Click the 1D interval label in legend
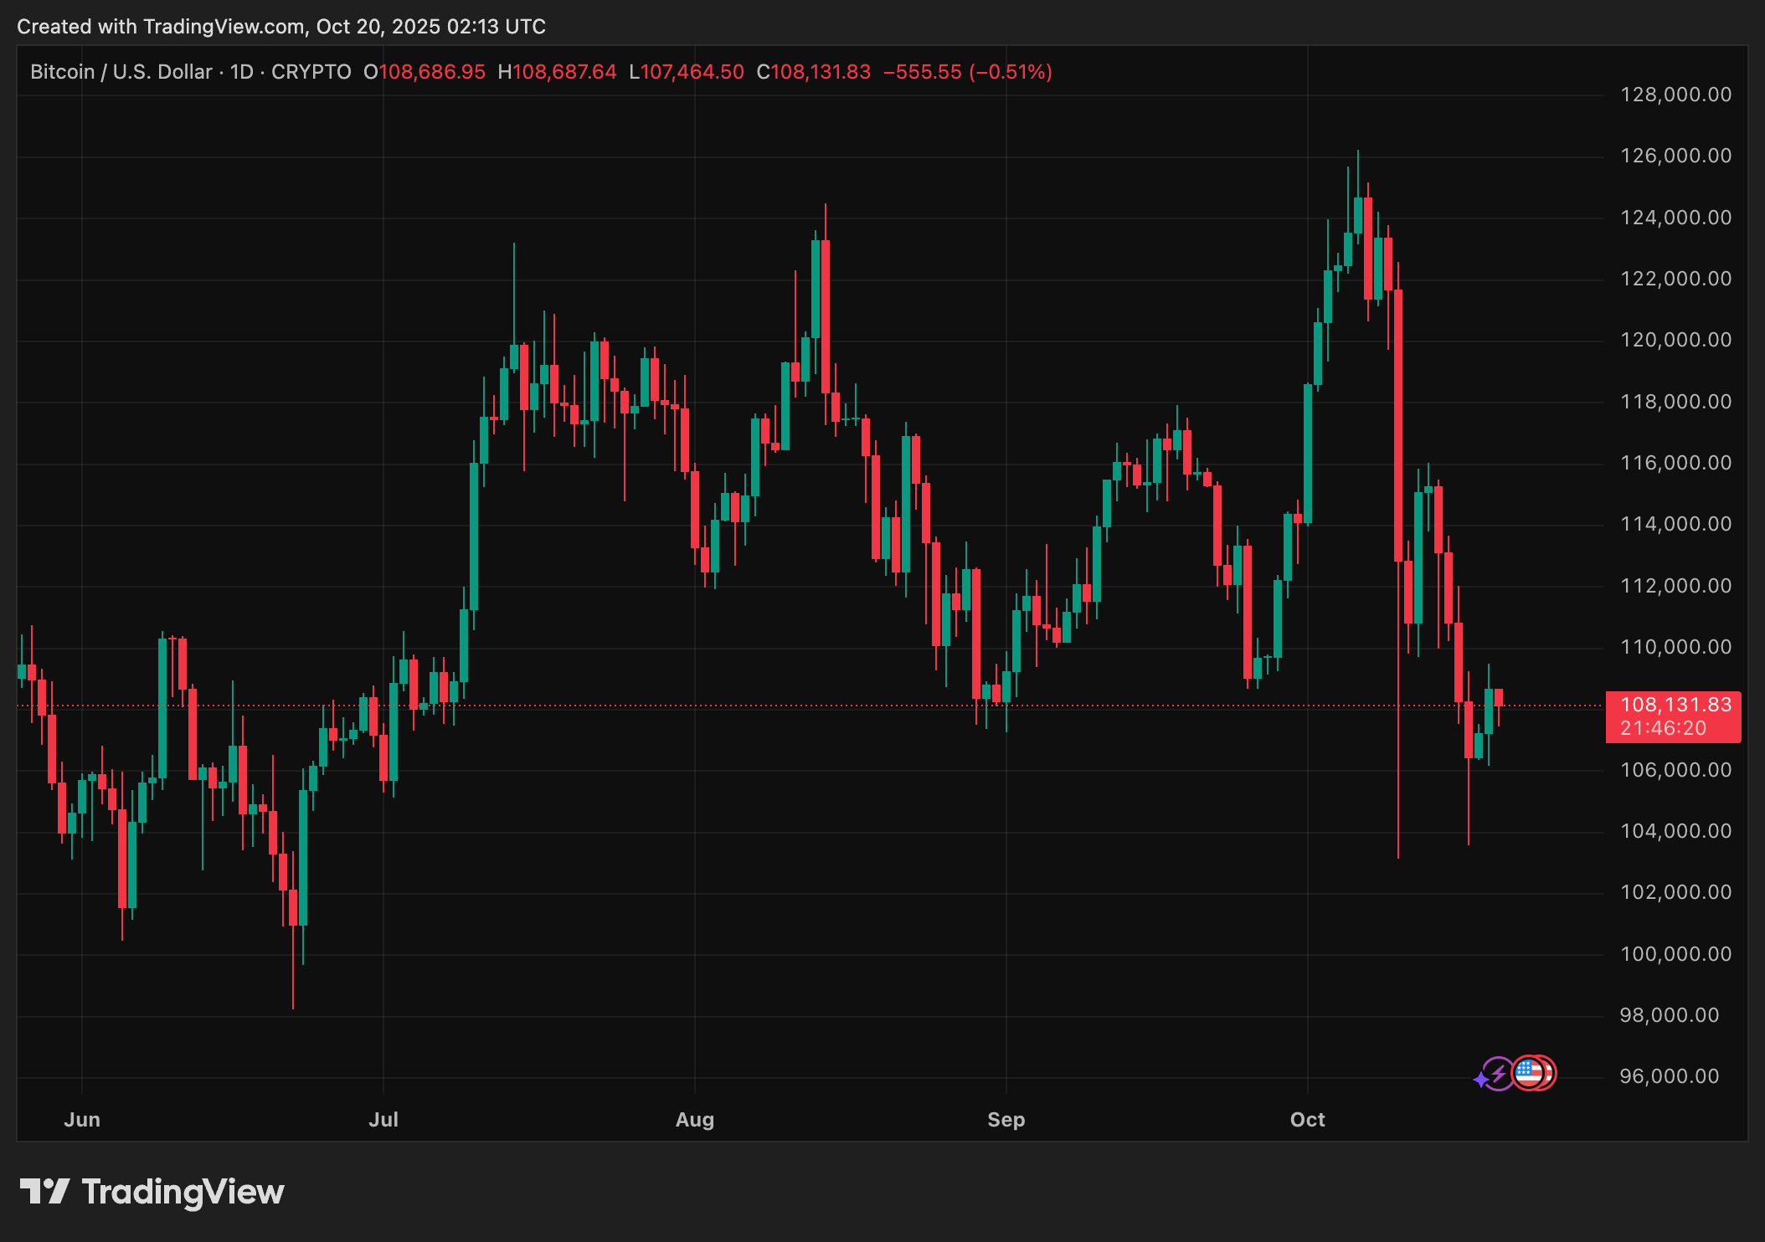 [242, 72]
